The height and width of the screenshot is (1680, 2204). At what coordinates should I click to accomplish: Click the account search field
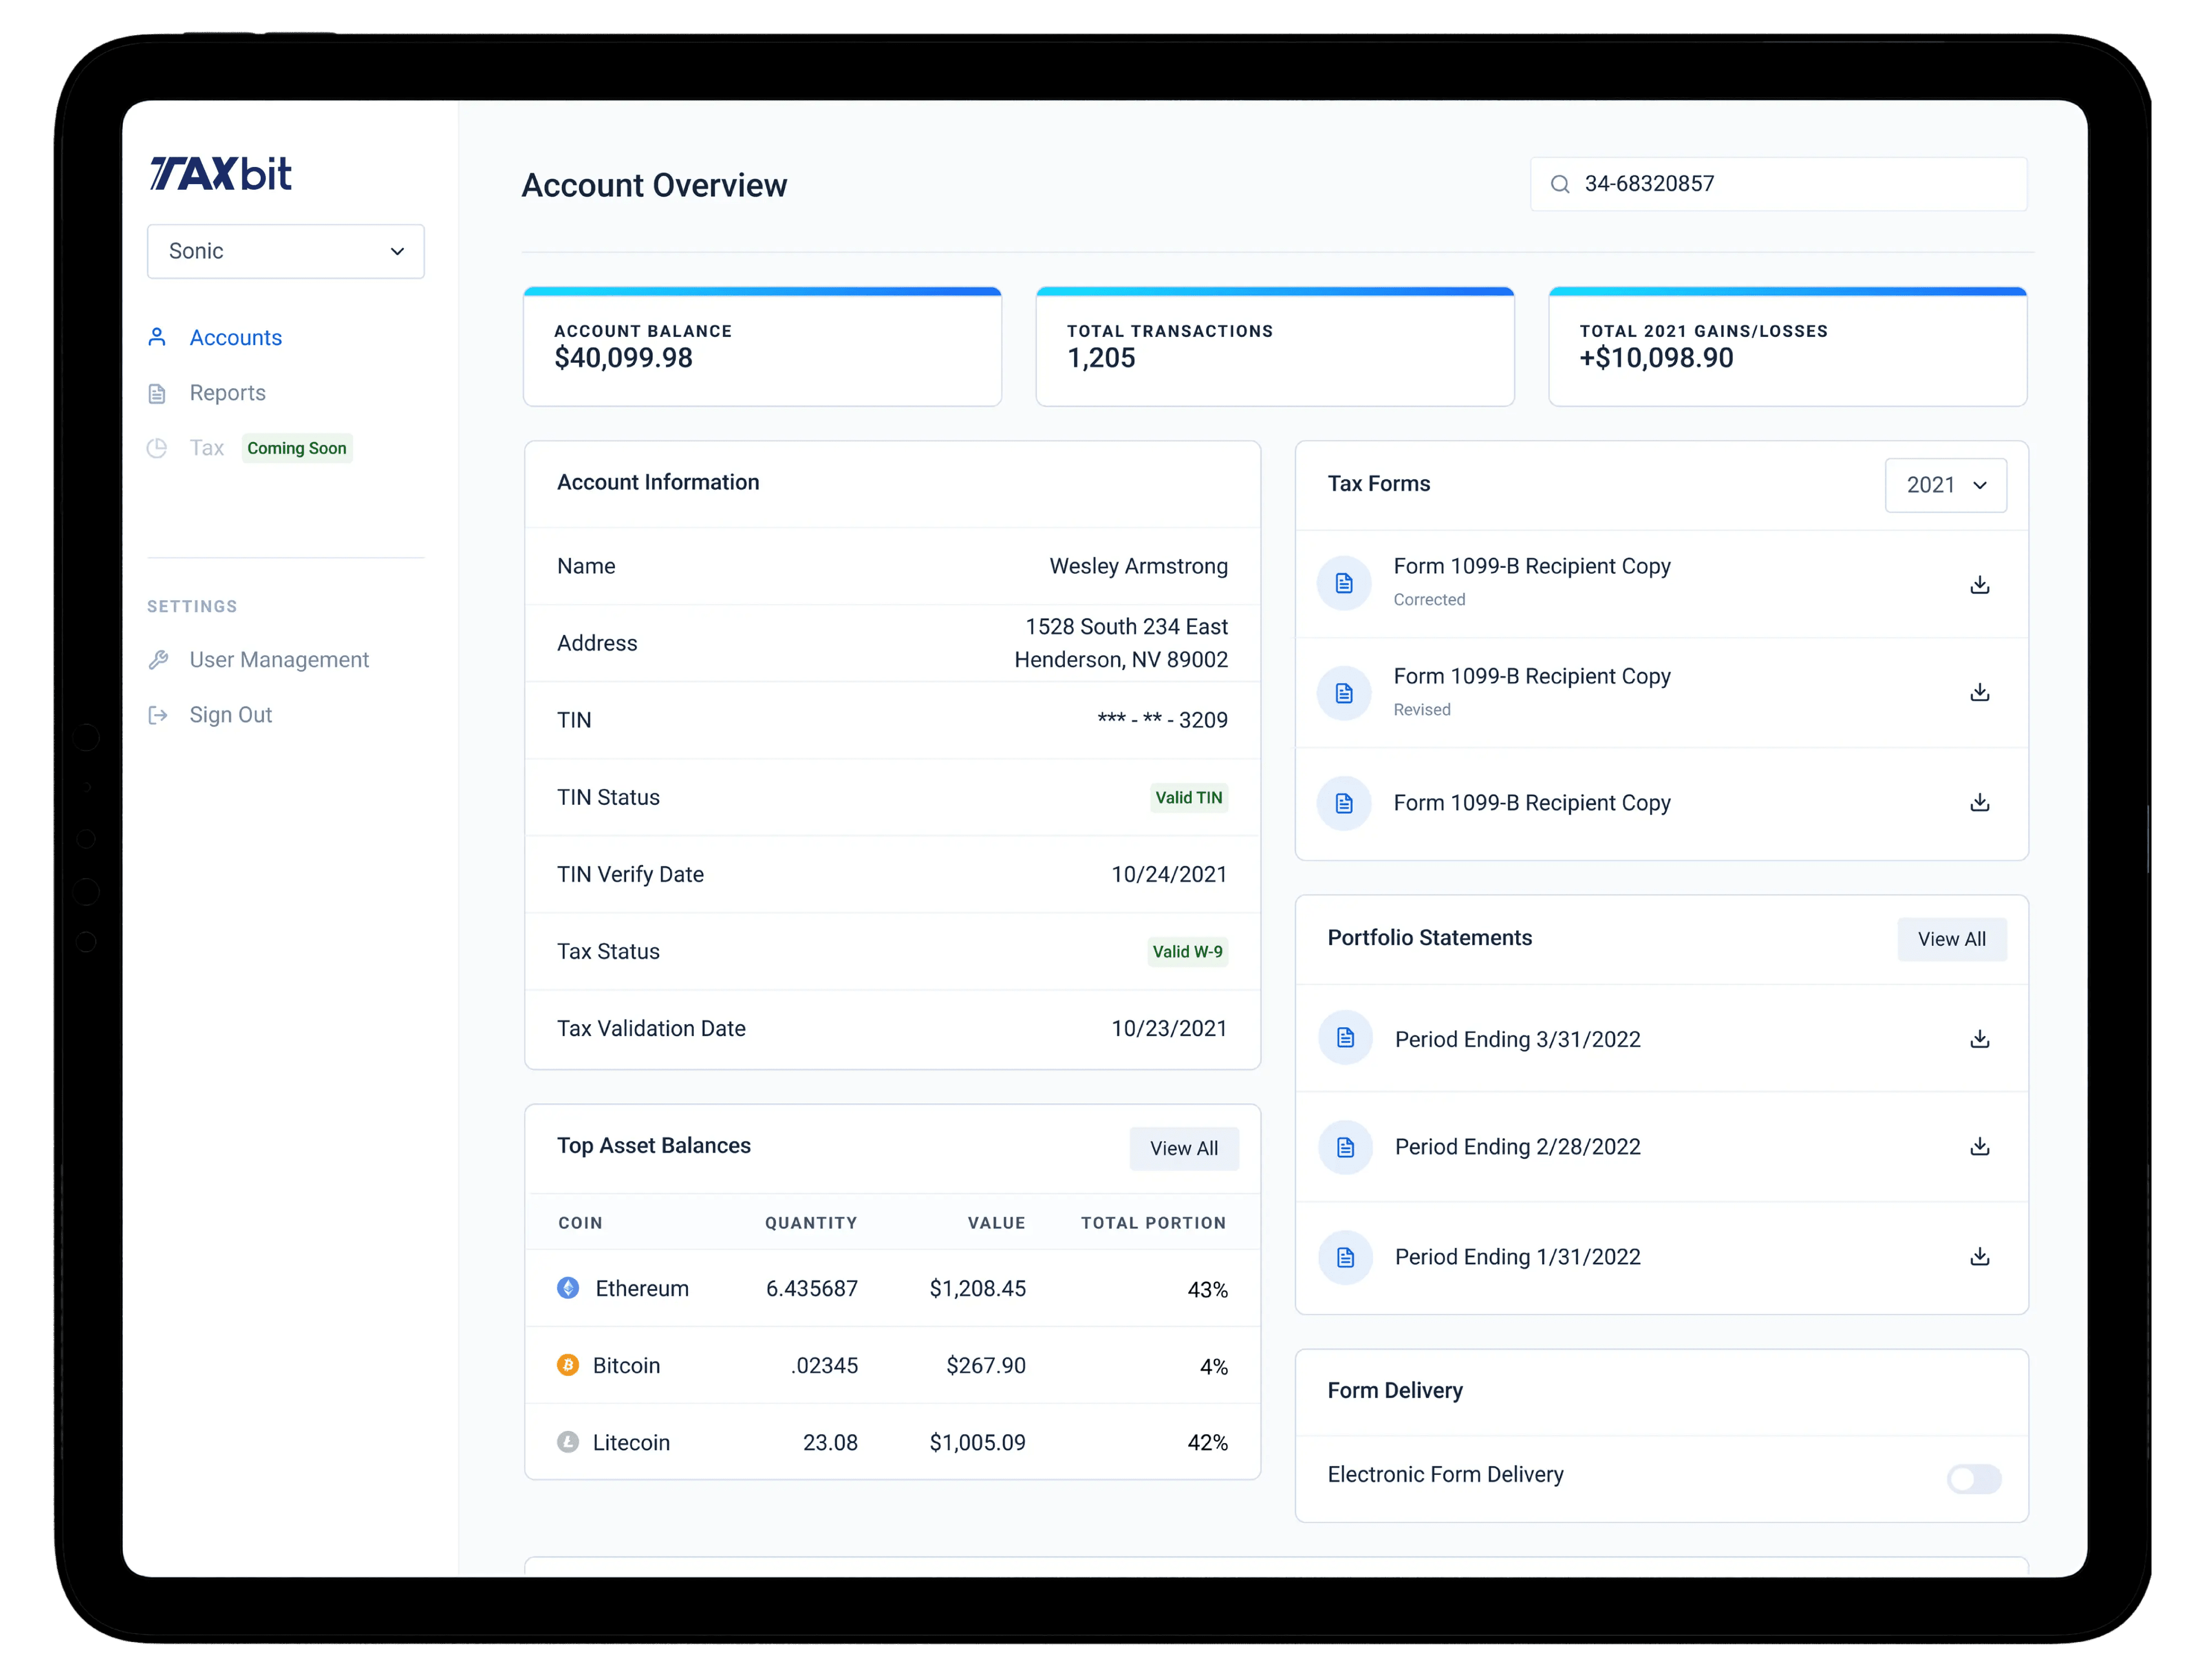(1800, 184)
